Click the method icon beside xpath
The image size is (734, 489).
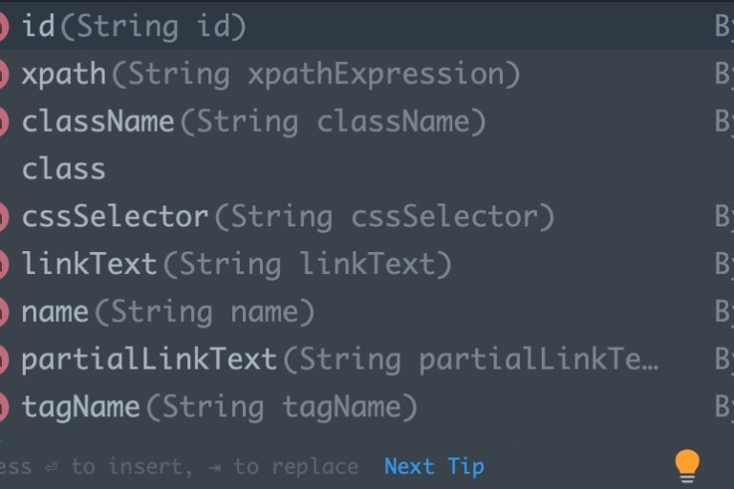pos(3,74)
